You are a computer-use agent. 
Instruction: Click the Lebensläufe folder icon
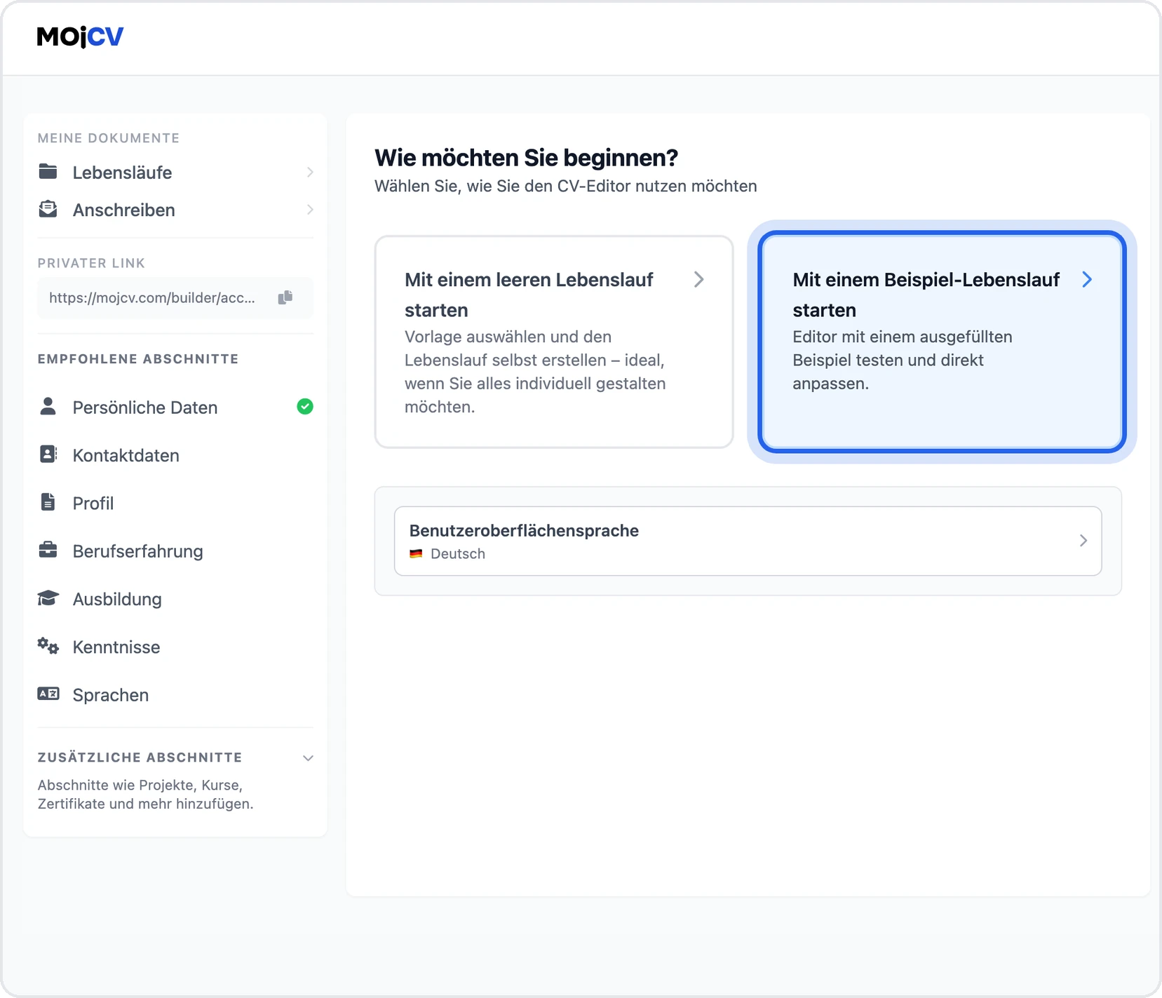click(x=48, y=172)
